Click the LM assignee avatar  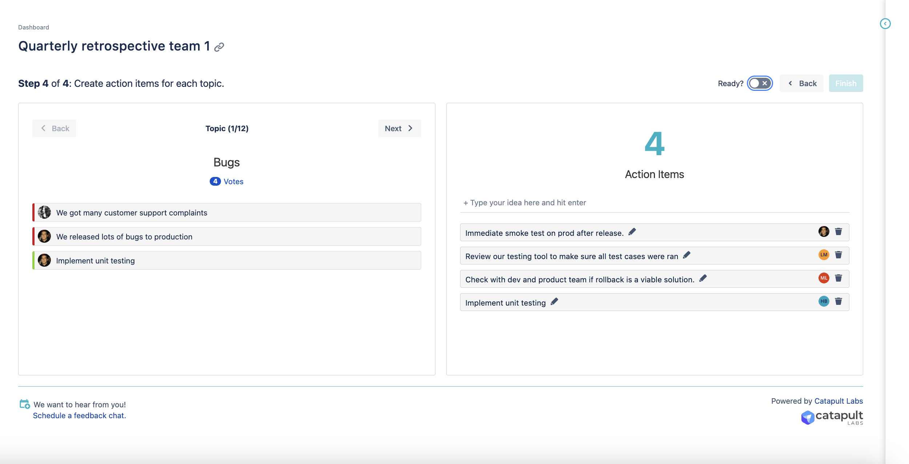(x=824, y=255)
